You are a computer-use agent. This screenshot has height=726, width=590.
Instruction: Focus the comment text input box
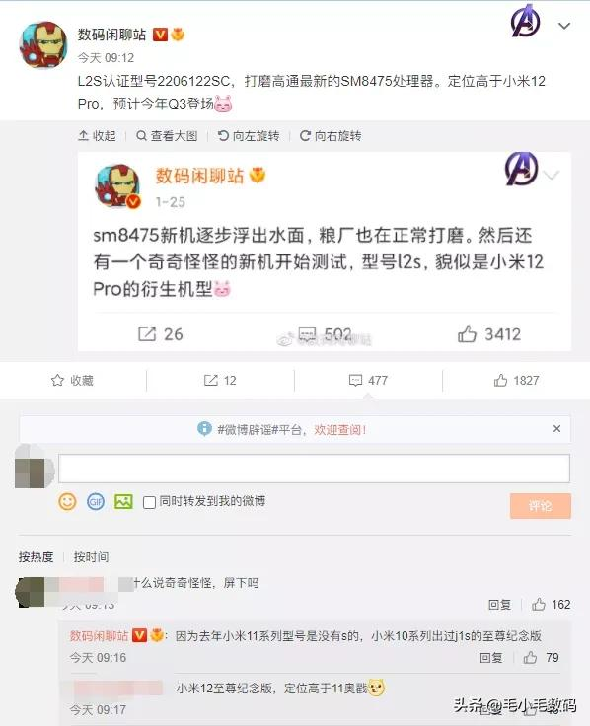pyautogui.click(x=314, y=469)
